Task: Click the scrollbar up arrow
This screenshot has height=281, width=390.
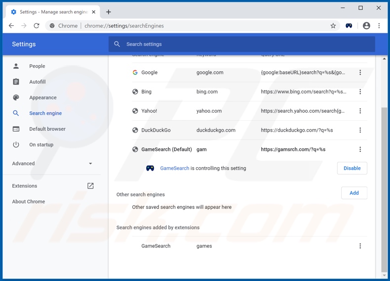Action: click(384, 59)
